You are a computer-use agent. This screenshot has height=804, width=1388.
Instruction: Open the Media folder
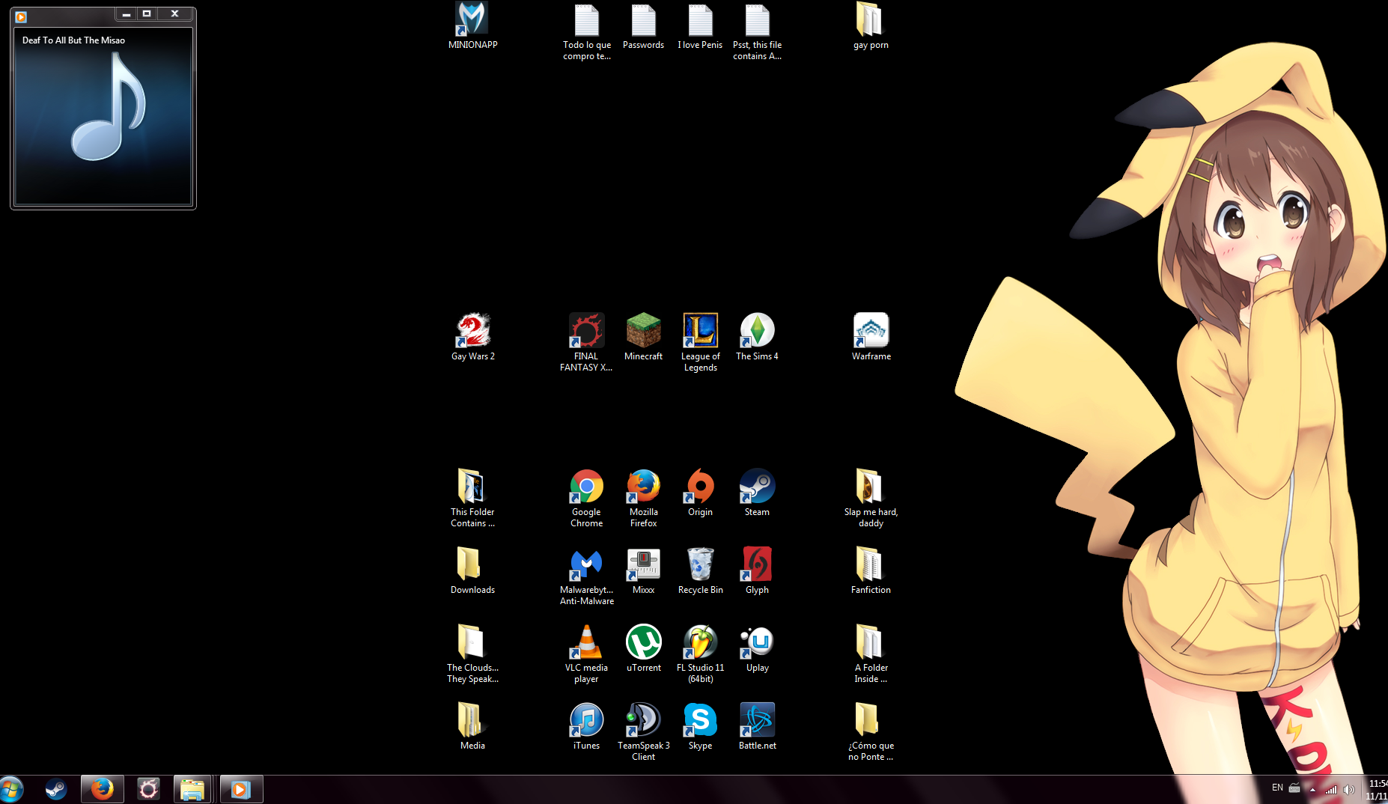pyautogui.click(x=472, y=726)
